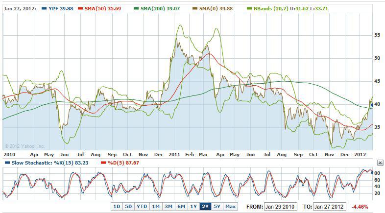The image size is (385, 213).
Task: Click the %K(15) blue legend swatch
Action: (7, 163)
